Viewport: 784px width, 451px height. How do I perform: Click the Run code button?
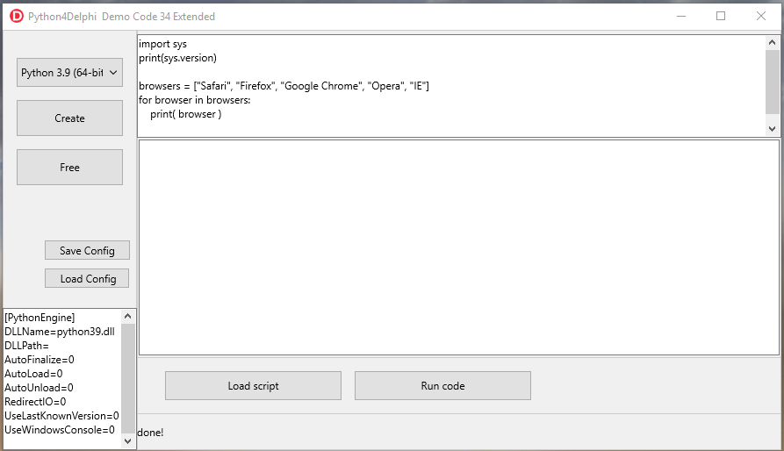click(x=442, y=385)
